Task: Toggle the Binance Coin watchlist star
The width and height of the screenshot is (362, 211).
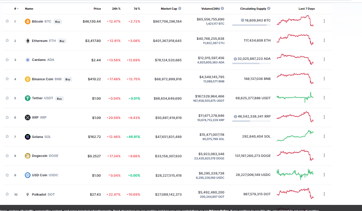Action: click(7, 79)
